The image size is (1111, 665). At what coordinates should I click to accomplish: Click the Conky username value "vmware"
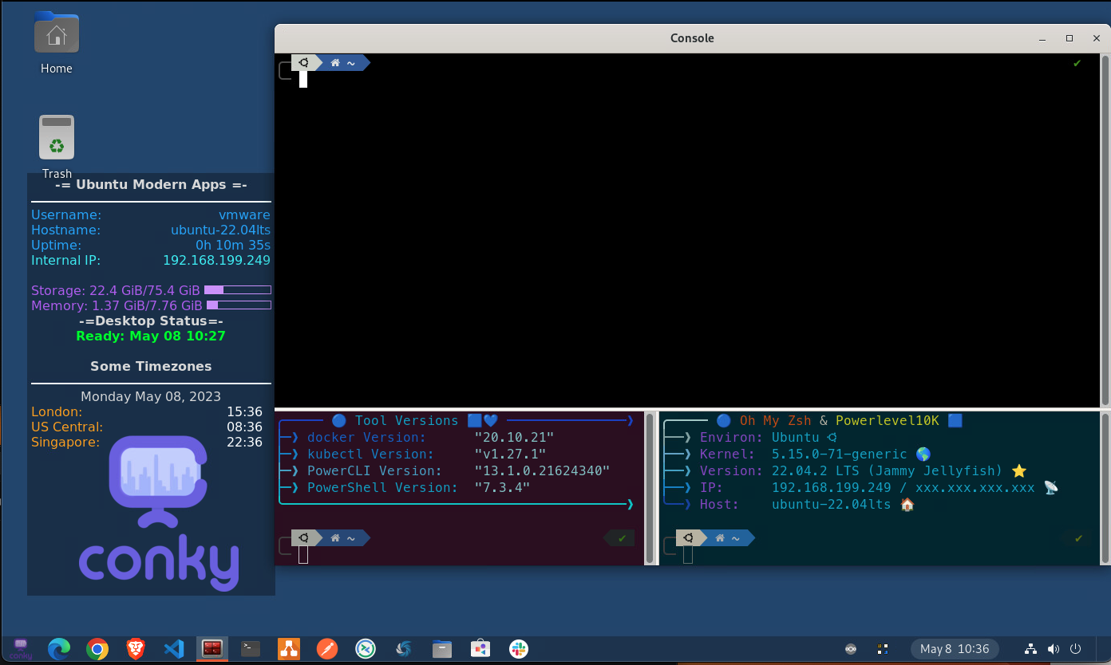tap(244, 215)
